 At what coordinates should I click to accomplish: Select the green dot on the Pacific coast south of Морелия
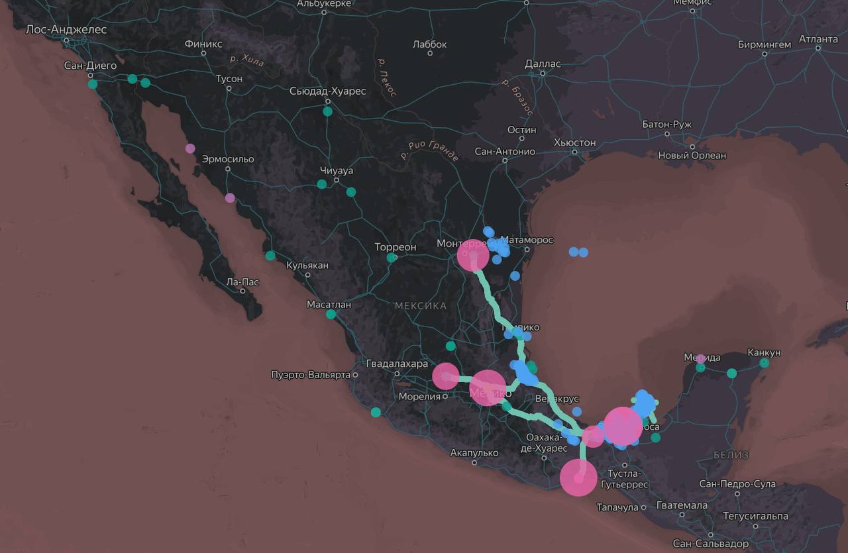point(376,413)
